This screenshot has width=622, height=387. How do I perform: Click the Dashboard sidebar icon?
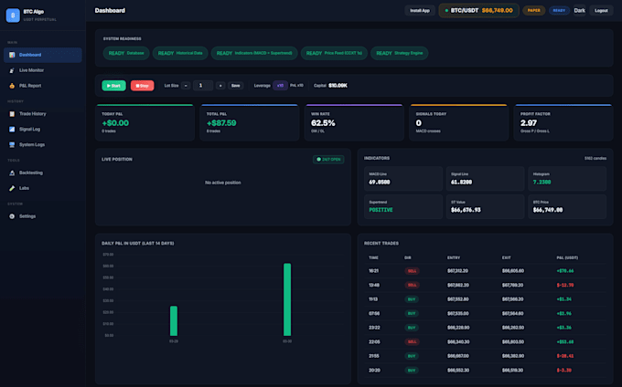pyautogui.click(x=12, y=55)
